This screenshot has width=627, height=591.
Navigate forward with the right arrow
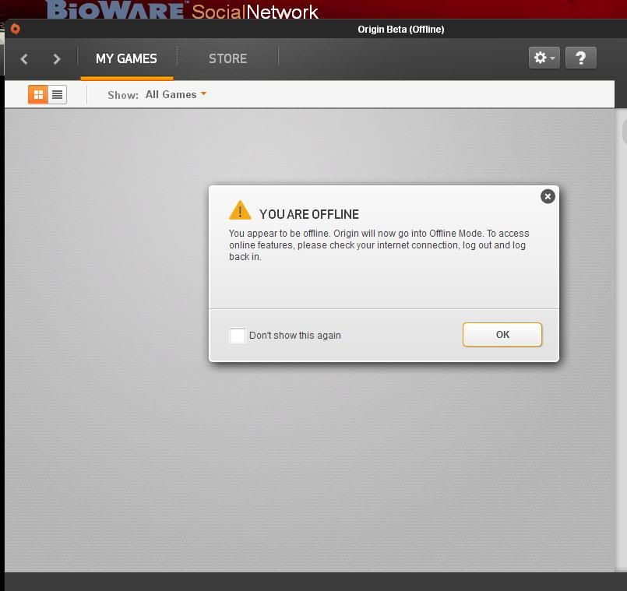coord(56,58)
